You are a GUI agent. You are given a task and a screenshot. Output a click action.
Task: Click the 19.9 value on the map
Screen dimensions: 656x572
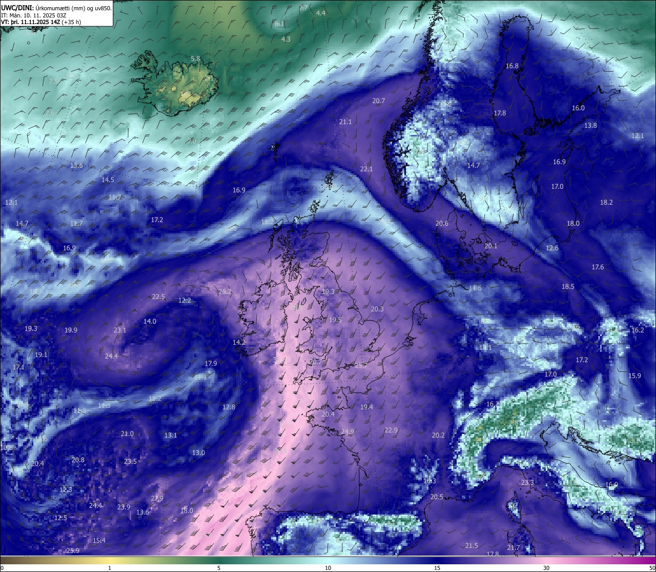click(71, 330)
